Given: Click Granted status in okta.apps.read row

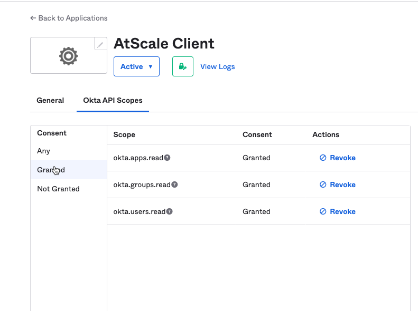Looking at the screenshot, I should pos(256,158).
